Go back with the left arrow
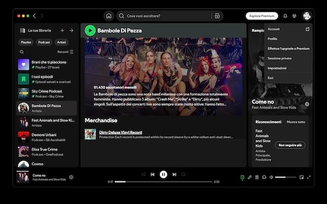Viewport: 327px width, 204px height. click(34, 16)
